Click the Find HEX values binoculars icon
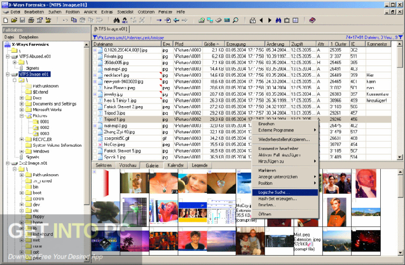The width and height of the screenshot is (405, 265). coord(125,20)
